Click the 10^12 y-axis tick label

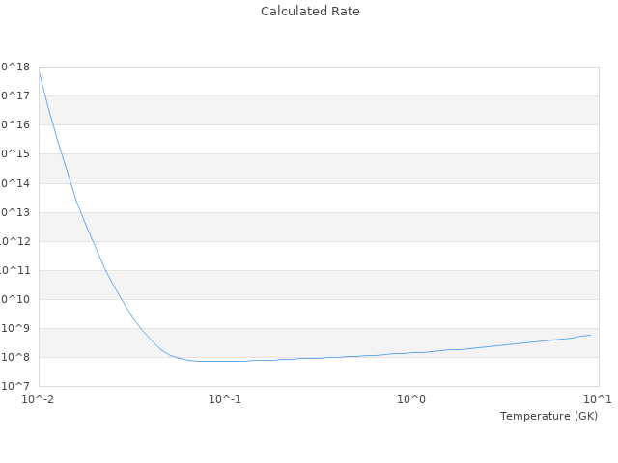point(16,241)
